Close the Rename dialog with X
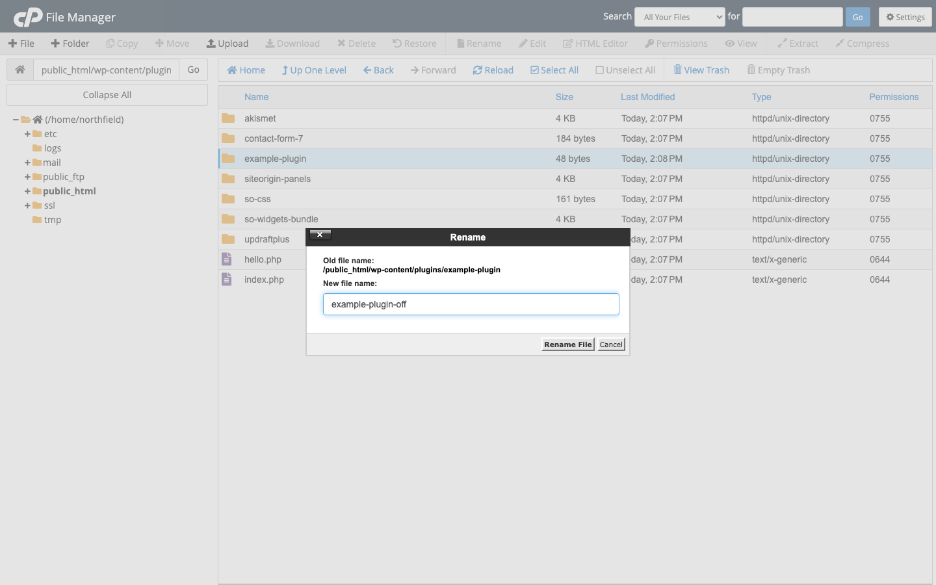Viewport: 936px width, 585px height. pos(320,235)
